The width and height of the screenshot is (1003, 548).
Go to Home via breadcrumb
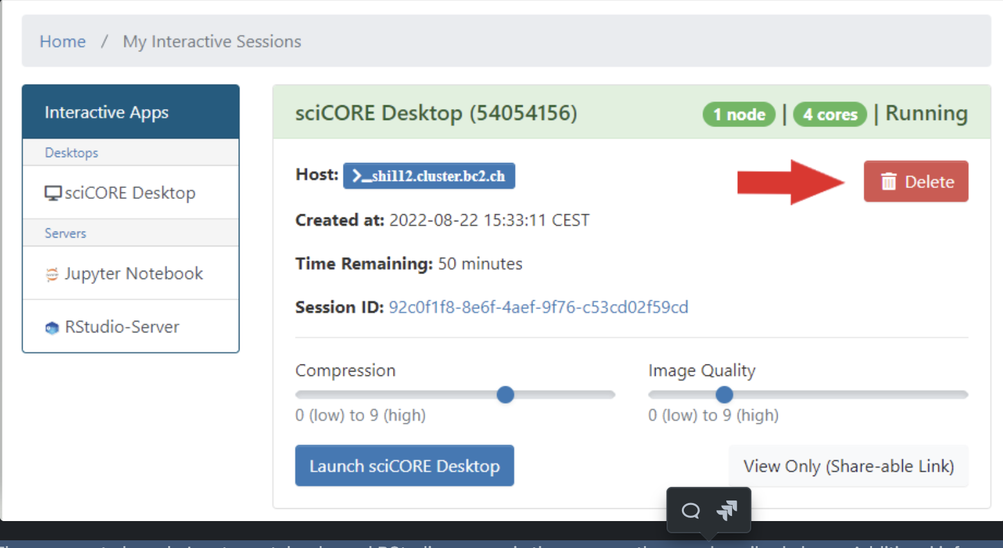click(x=62, y=42)
